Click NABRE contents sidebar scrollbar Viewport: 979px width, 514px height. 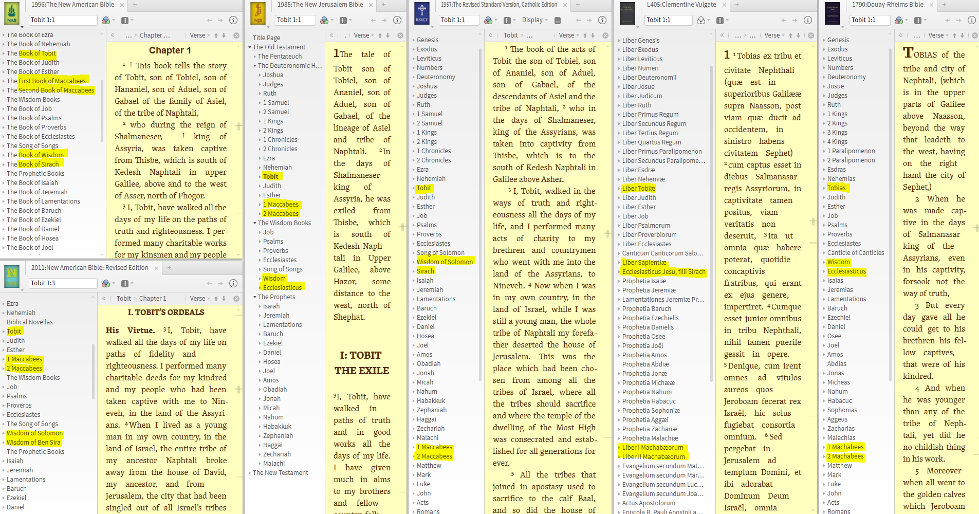pos(94,371)
